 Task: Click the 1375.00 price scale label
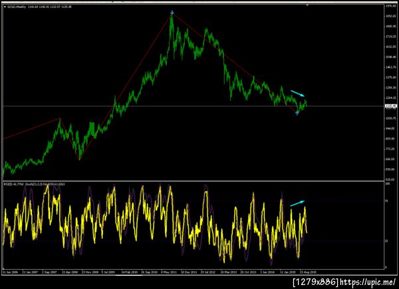pos(391,77)
